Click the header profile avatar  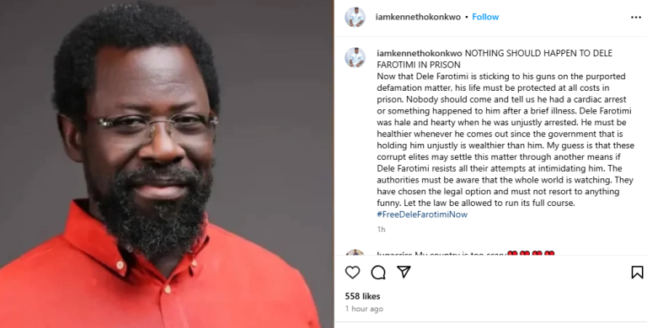(355, 18)
